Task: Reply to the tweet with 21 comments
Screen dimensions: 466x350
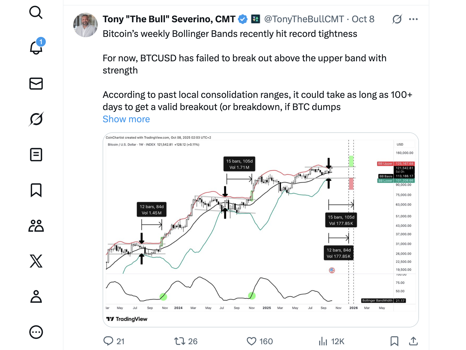Action: (x=108, y=341)
